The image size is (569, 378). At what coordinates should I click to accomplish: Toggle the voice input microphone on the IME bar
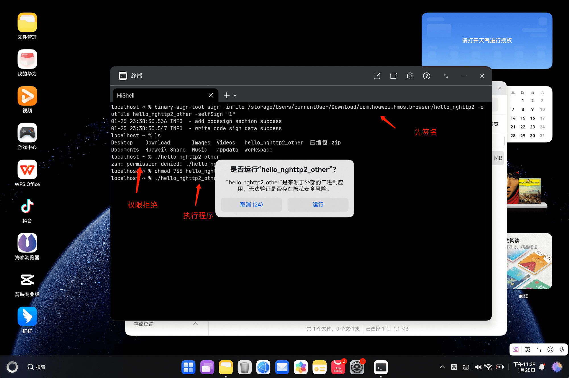(x=562, y=350)
